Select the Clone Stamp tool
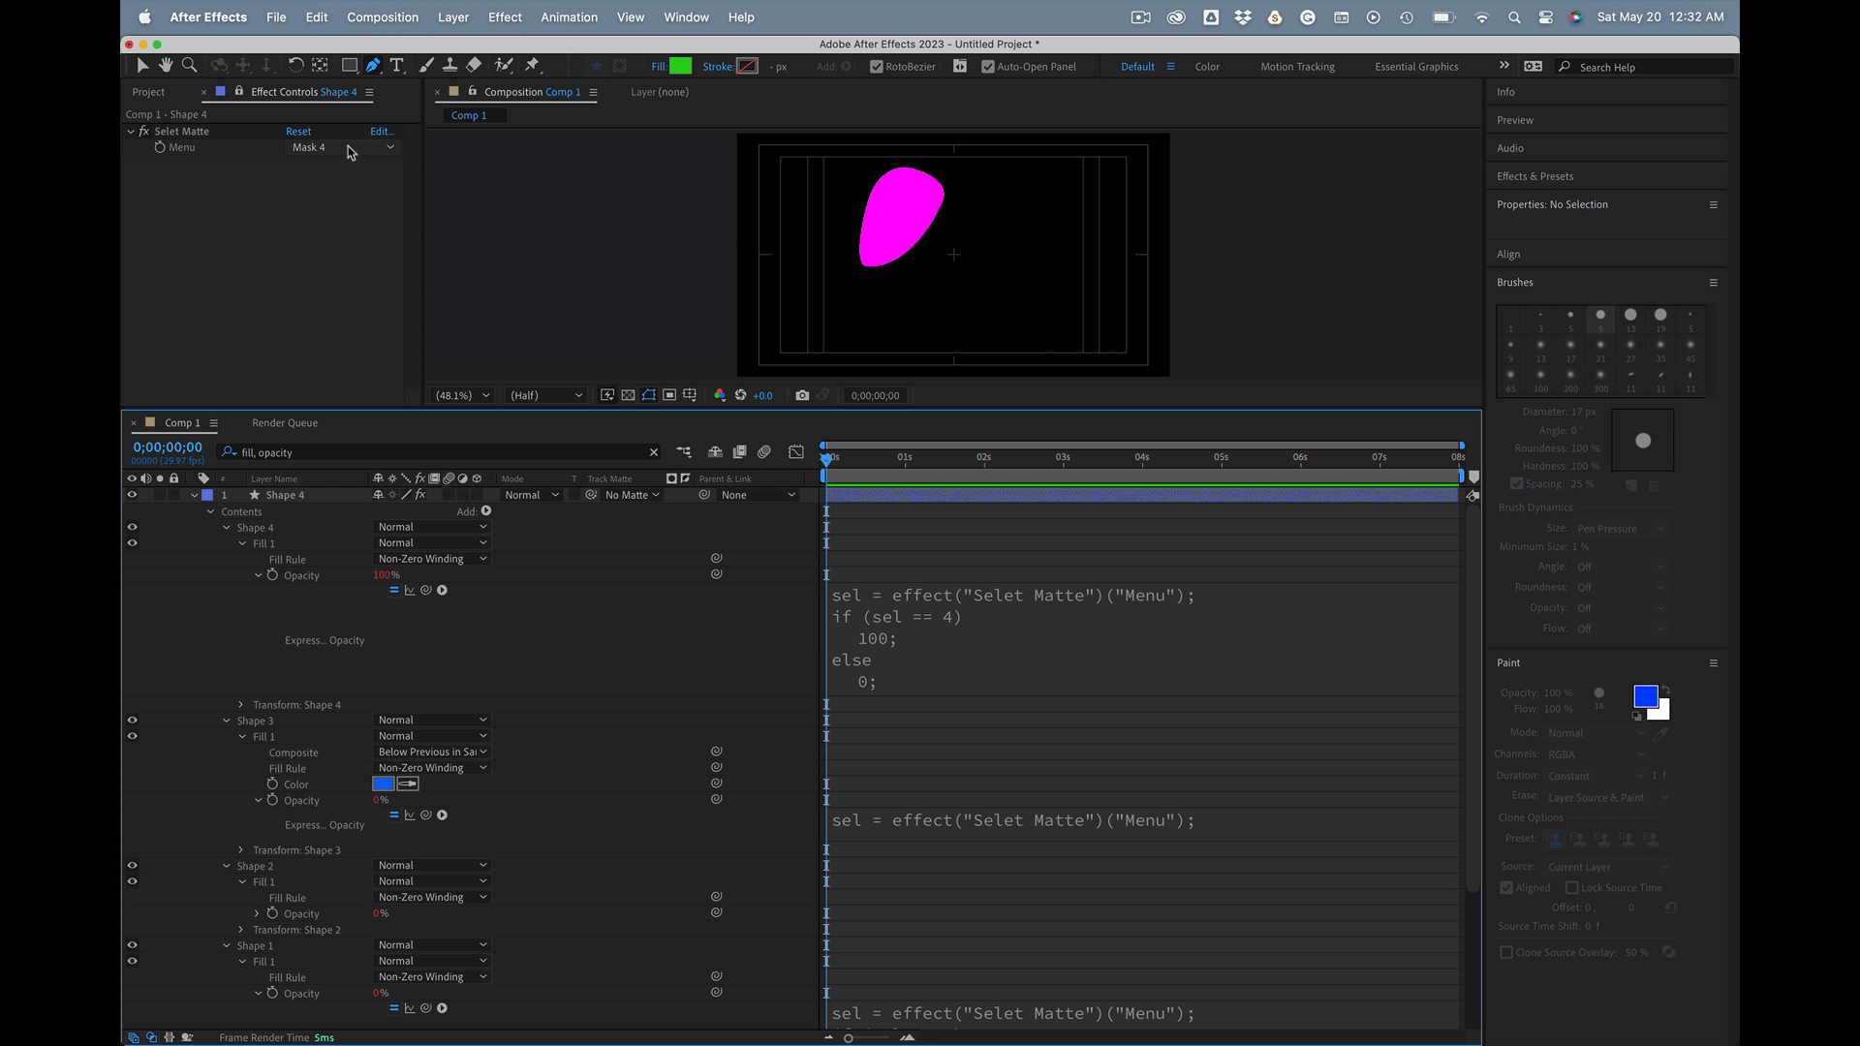 click(449, 65)
